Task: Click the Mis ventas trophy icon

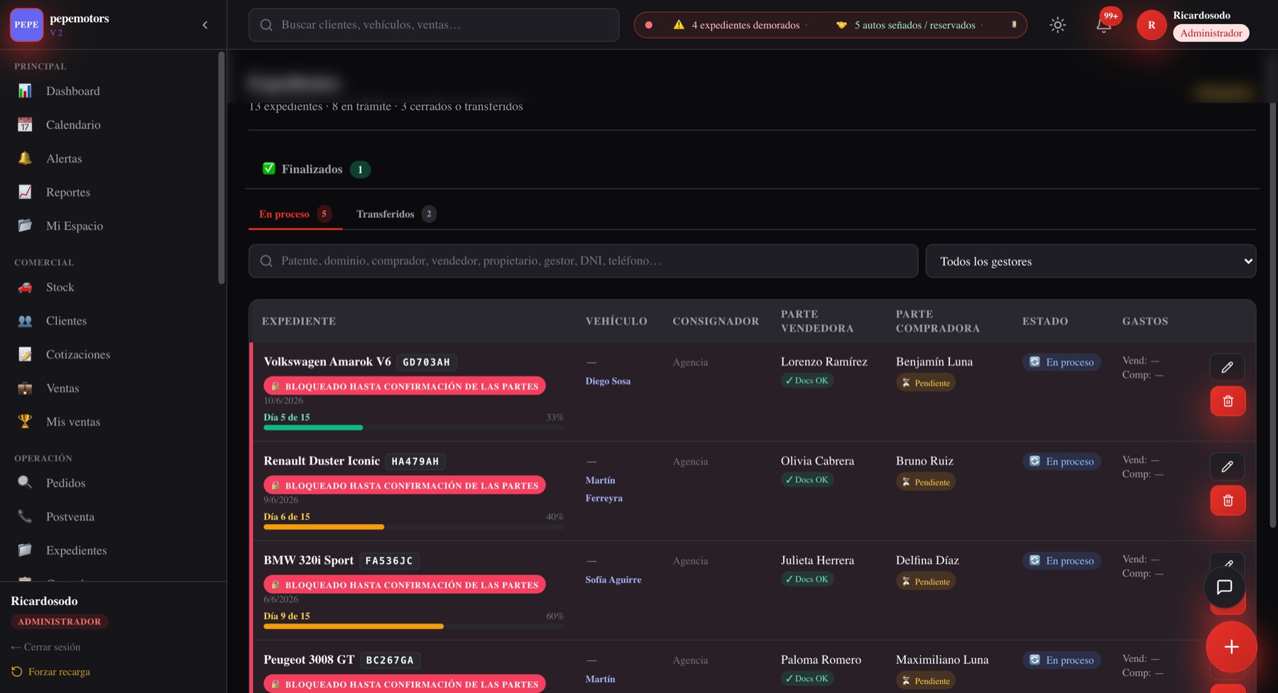Action: [25, 422]
